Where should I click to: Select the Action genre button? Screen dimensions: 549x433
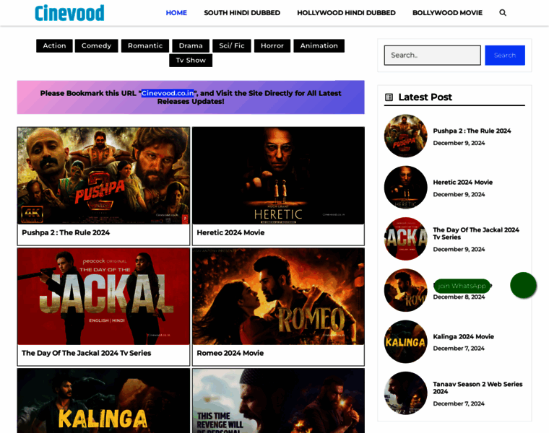[54, 45]
